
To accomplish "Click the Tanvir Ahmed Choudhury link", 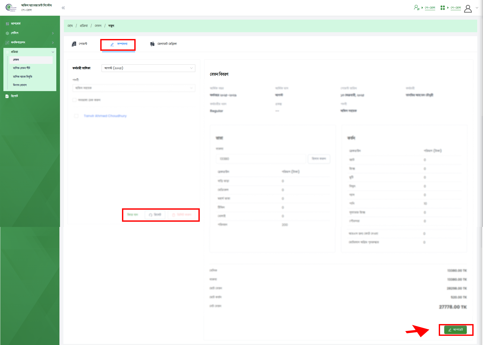I will (105, 116).
